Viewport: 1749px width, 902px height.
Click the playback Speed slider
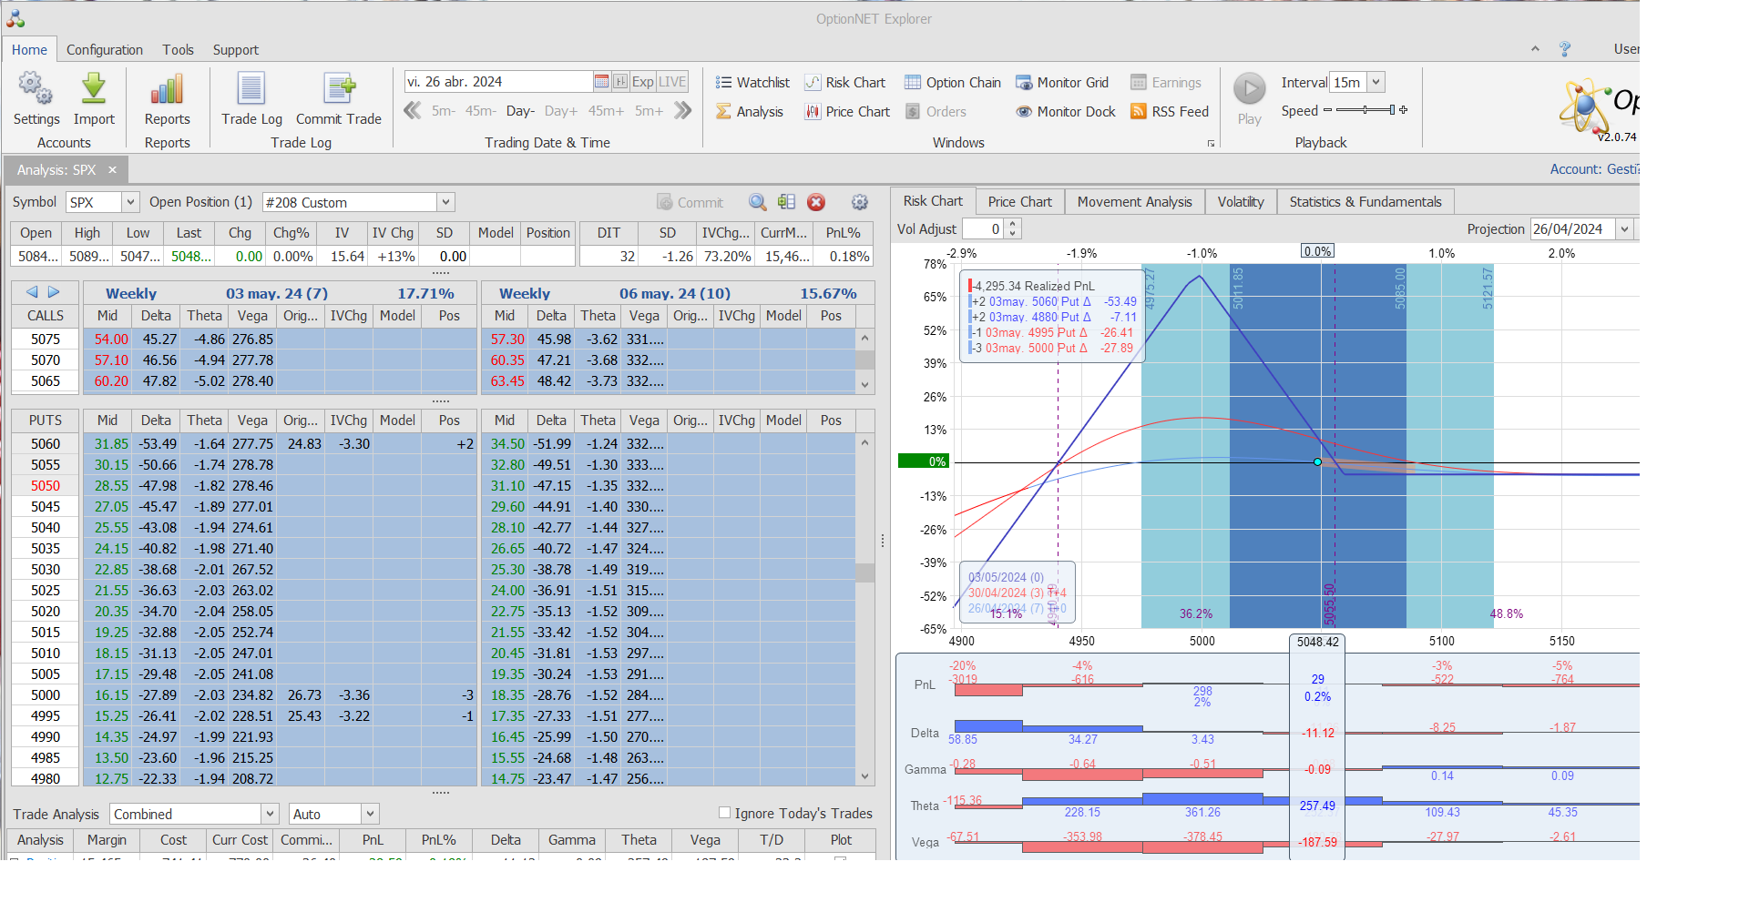[1365, 110]
